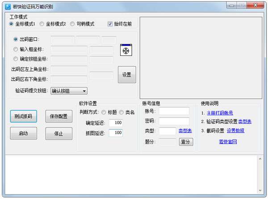Screen dimensions: 268x199
Task: Click first 输入框坐标 field
Action: [x=69, y=50]
